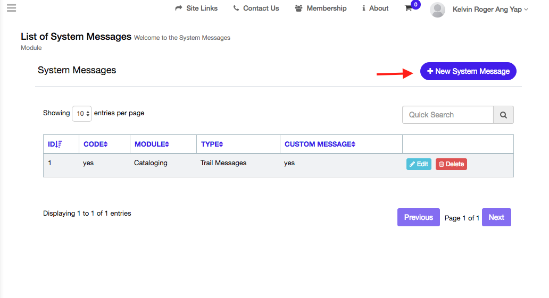Sort table by CODE column
This screenshot has width=549, height=298.
pos(96,144)
